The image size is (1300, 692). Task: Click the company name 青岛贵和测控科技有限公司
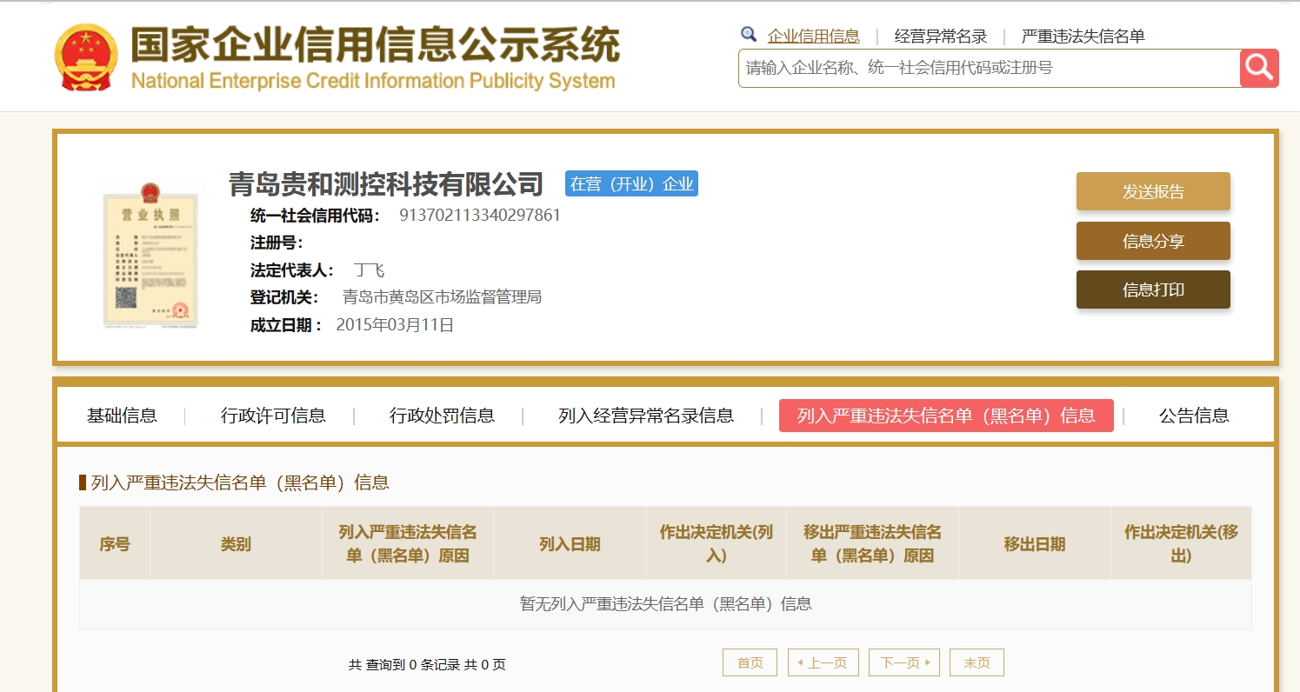386,183
